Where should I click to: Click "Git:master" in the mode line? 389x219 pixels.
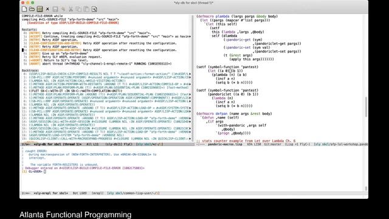[x=272, y=144]
